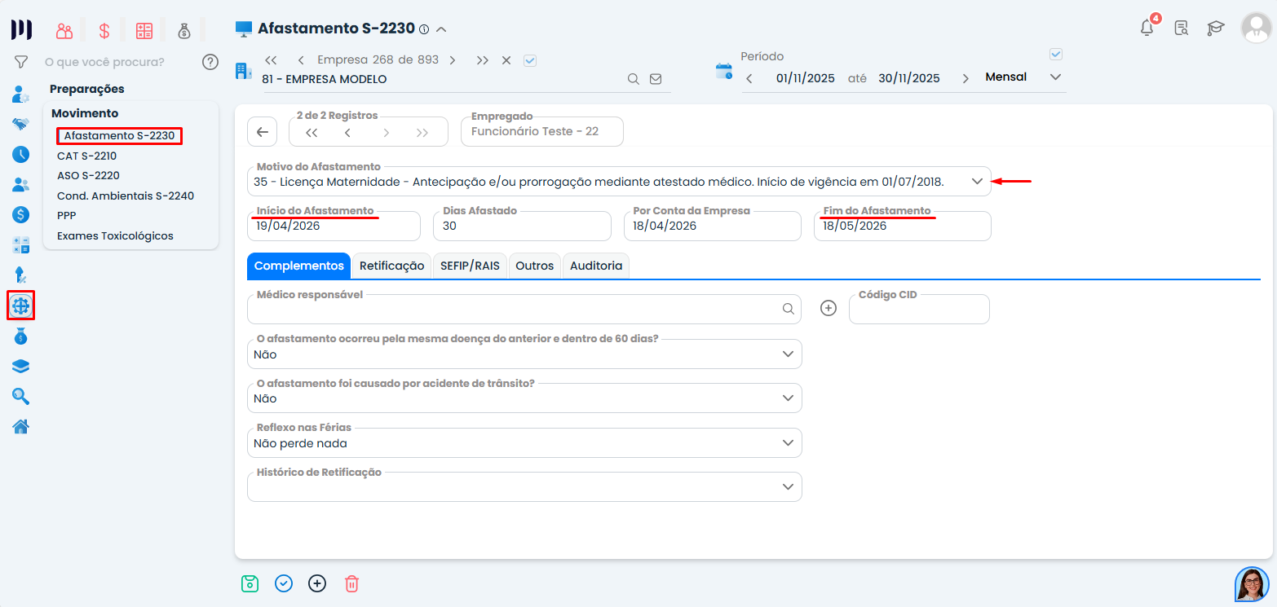Open the clock sidebar icon
1277x607 pixels.
21,154
